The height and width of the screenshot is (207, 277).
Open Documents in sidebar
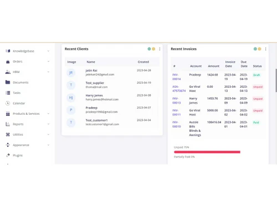coord(20,82)
